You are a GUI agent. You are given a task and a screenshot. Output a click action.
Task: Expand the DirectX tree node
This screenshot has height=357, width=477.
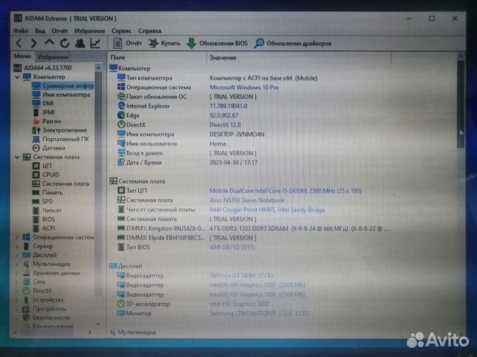point(17,291)
